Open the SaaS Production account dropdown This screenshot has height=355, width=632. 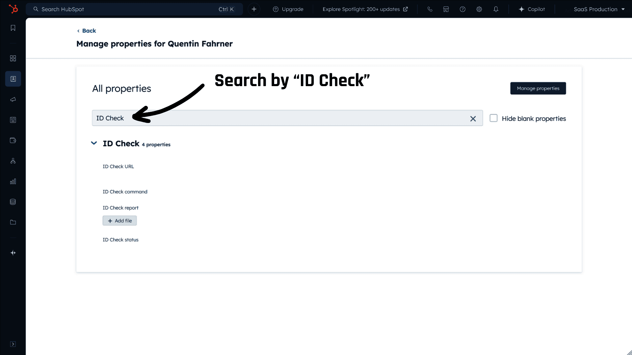[599, 9]
